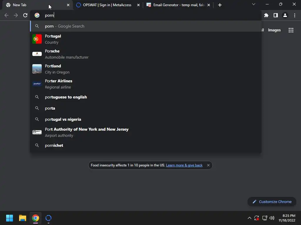Click the browser forward arrow
Viewport: 301px width, 225px height.
[x=16, y=15]
